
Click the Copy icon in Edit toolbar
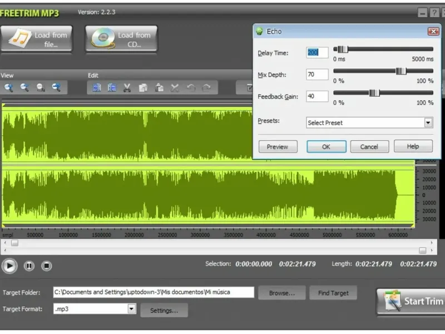click(x=143, y=87)
